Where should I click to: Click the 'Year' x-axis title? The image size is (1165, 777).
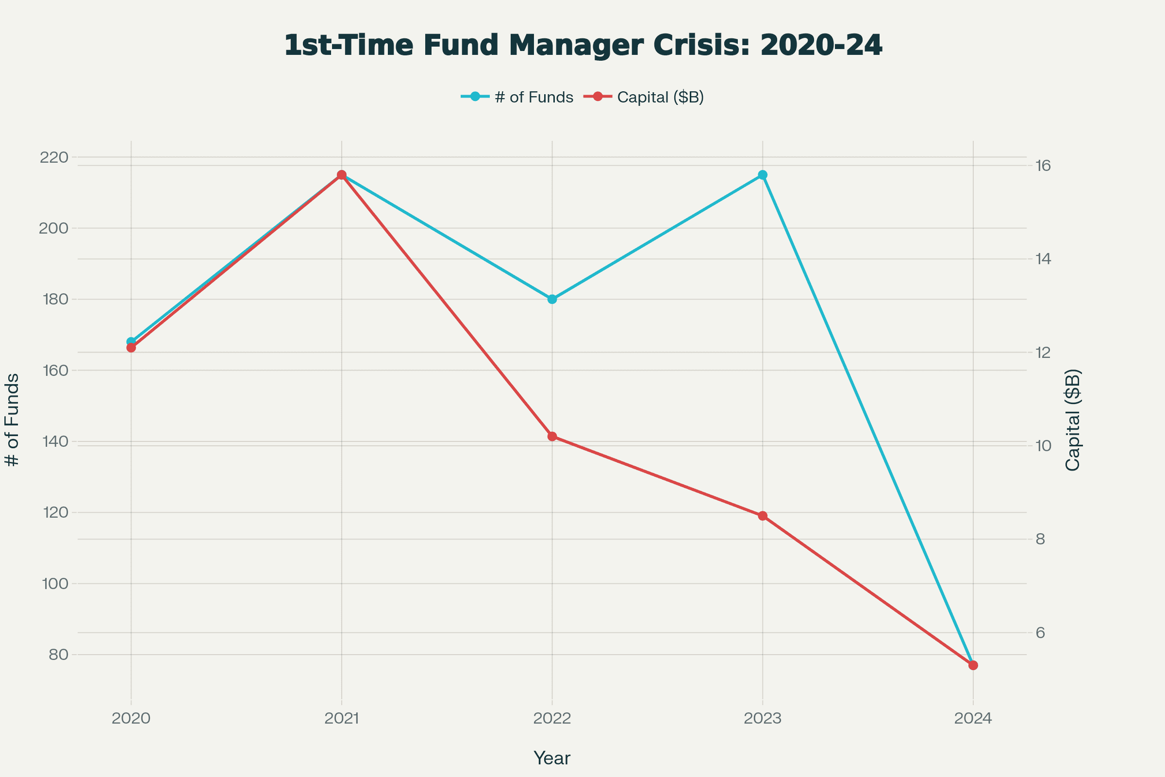coord(552,758)
